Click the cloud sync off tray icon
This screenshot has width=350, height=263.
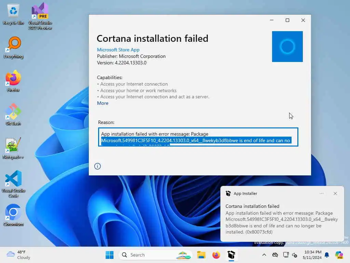(x=275, y=255)
